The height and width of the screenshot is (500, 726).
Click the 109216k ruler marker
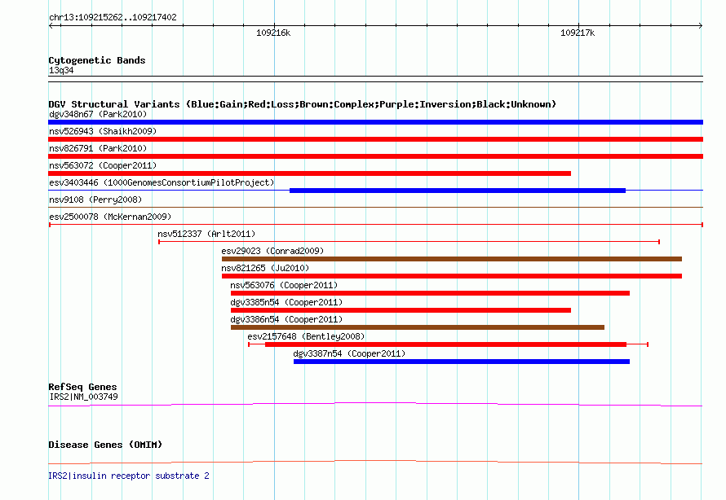tap(273, 33)
